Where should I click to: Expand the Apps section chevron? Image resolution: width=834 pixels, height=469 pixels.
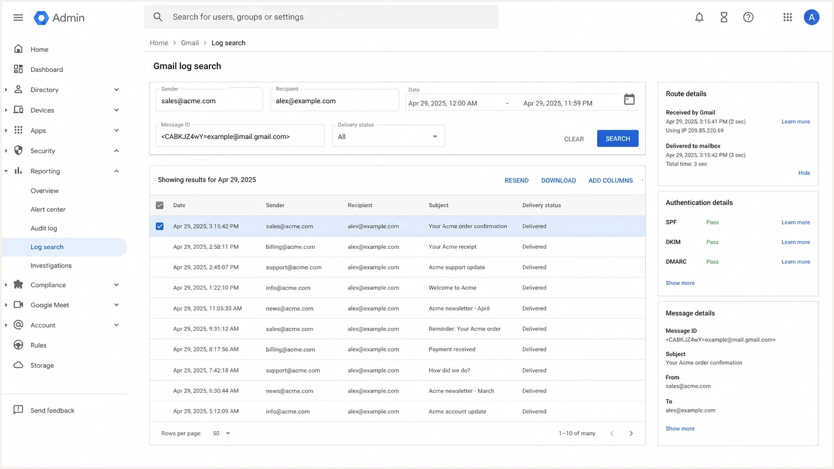click(116, 131)
